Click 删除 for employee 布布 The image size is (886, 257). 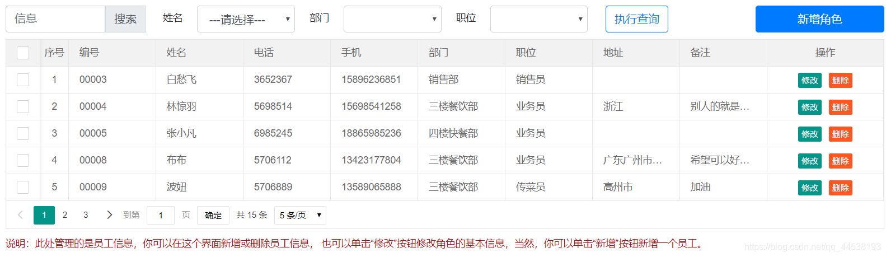(841, 161)
